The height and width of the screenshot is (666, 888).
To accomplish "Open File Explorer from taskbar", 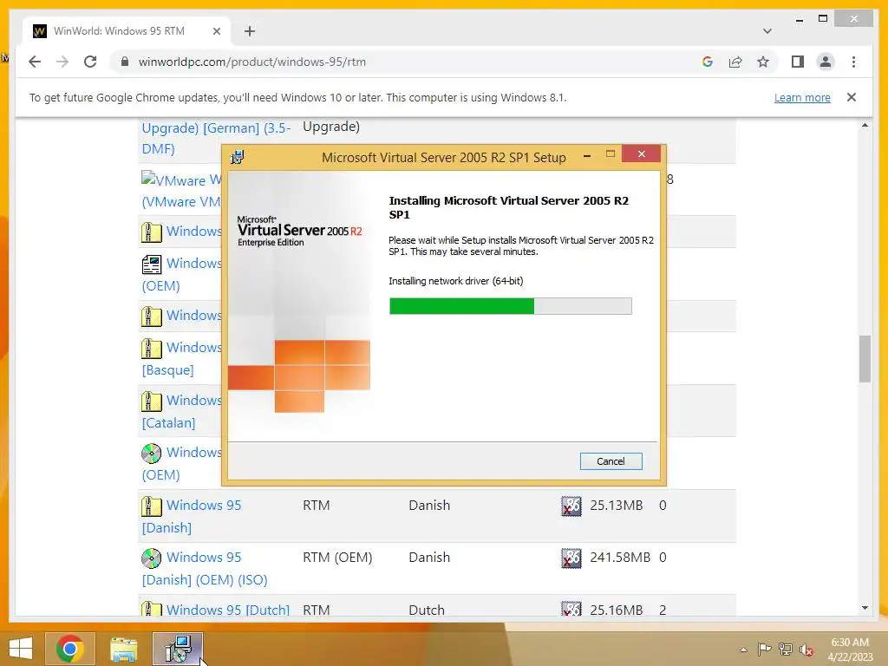I will (x=123, y=649).
